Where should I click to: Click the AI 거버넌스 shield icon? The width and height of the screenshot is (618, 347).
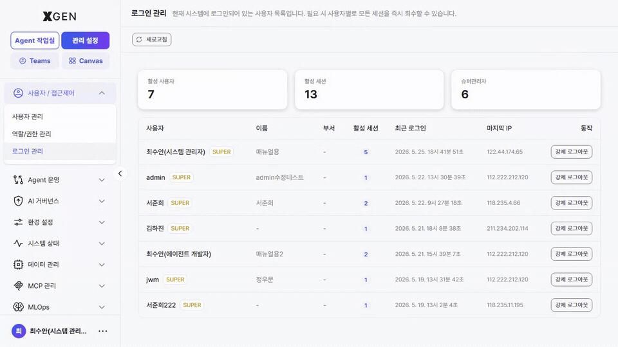[x=18, y=201]
